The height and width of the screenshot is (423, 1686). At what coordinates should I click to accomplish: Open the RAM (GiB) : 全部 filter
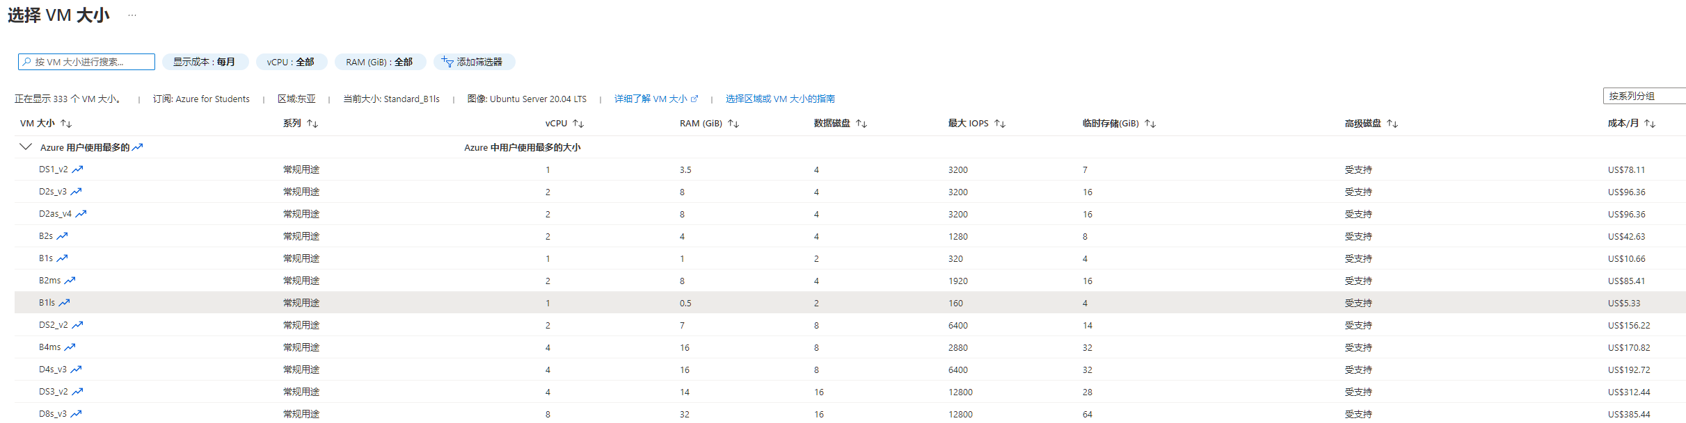tap(379, 62)
